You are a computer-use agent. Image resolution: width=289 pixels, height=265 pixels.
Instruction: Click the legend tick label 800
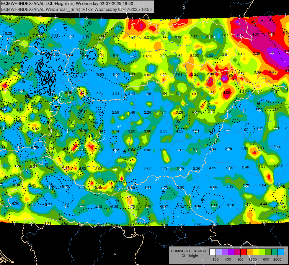[x=240, y=259]
